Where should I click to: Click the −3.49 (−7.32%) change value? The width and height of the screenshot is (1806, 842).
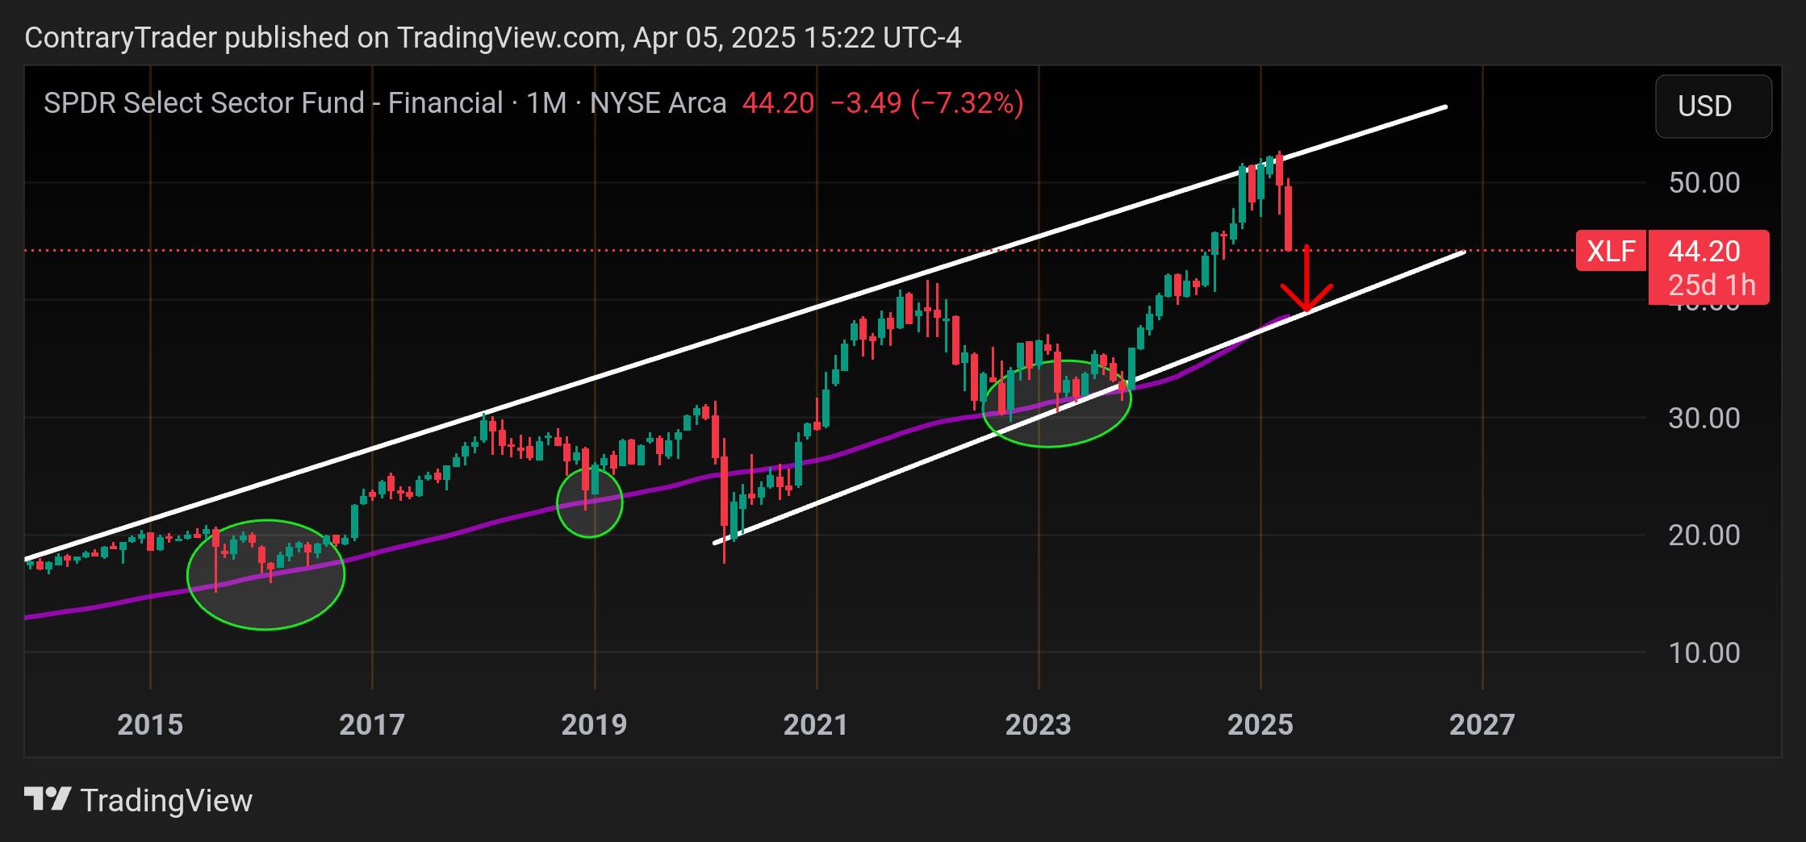click(926, 103)
